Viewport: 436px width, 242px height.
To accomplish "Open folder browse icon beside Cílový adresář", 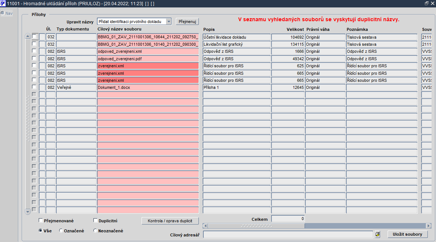I will [377, 234].
